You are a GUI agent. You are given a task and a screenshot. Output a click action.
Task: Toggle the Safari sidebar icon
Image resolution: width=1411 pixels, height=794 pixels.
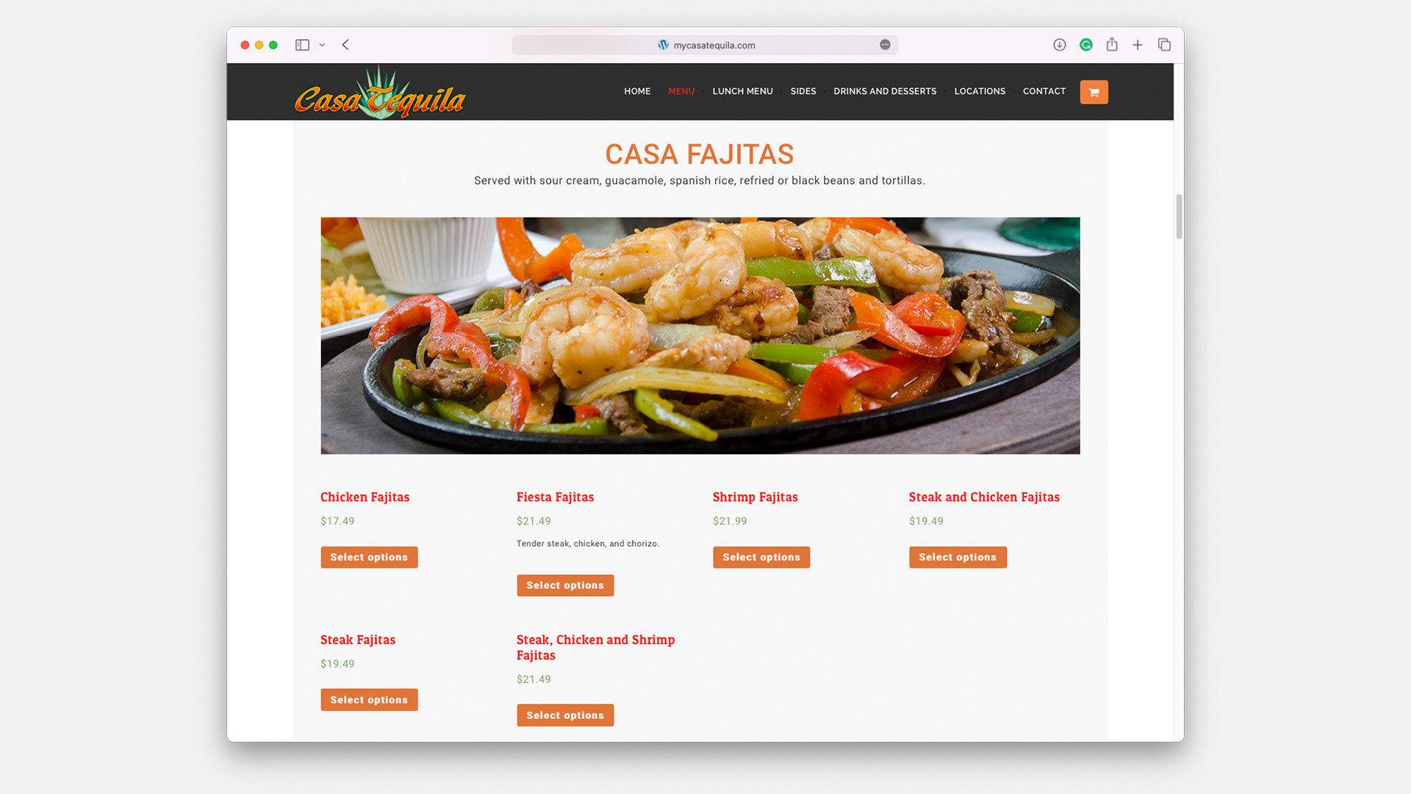(x=302, y=45)
